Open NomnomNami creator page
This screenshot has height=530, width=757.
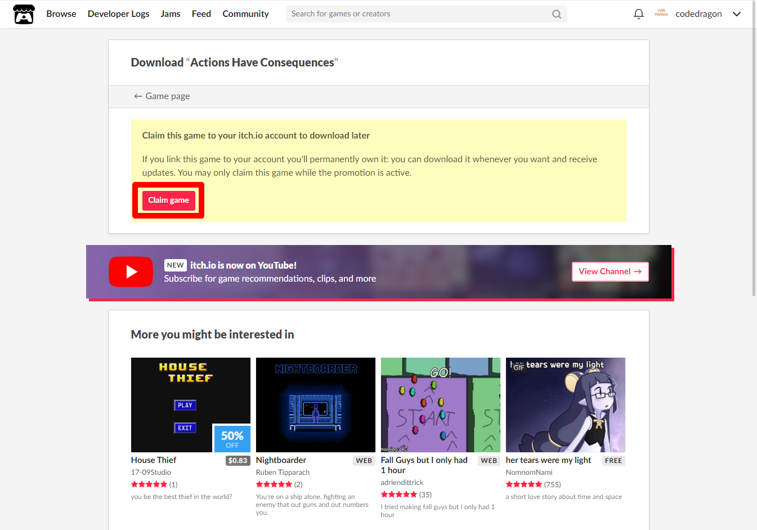tap(529, 473)
